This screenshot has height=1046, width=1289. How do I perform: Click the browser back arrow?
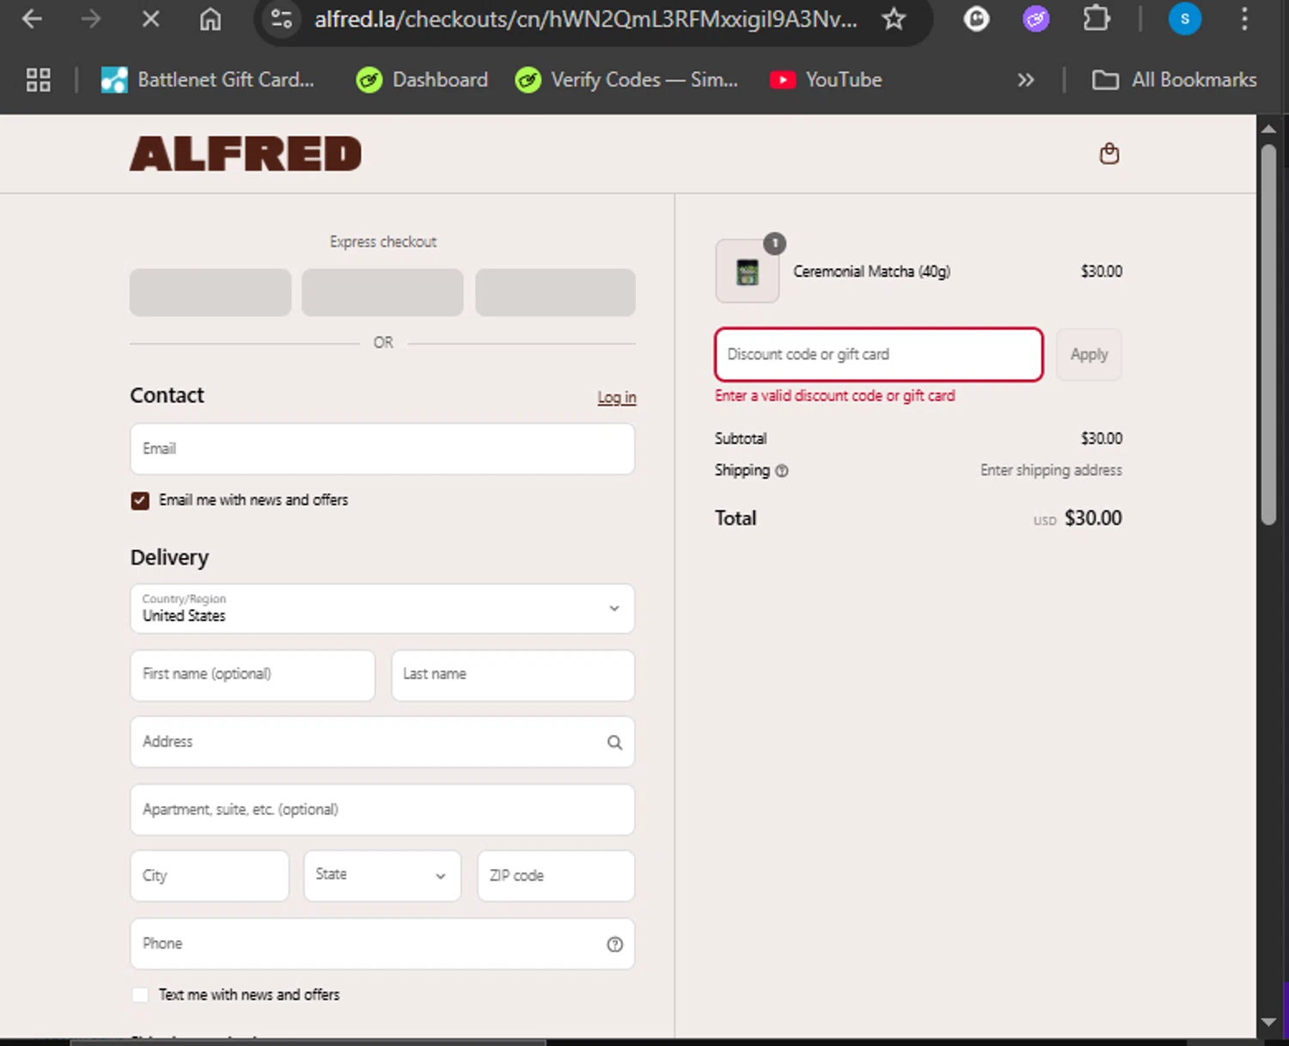(32, 19)
